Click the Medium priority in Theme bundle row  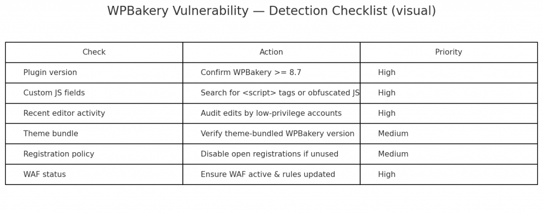(x=393, y=134)
